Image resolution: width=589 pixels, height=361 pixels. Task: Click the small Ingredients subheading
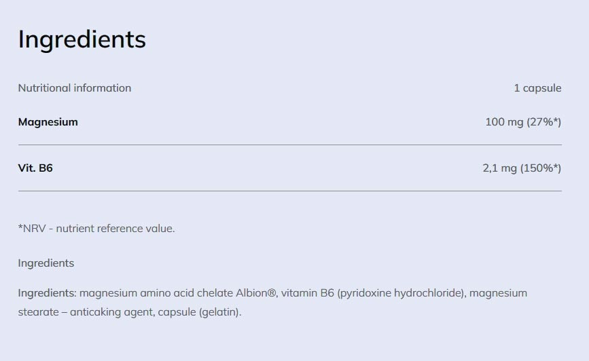coord(46,263)
